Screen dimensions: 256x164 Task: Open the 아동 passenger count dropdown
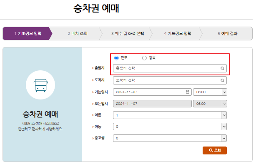click(170, 127)
